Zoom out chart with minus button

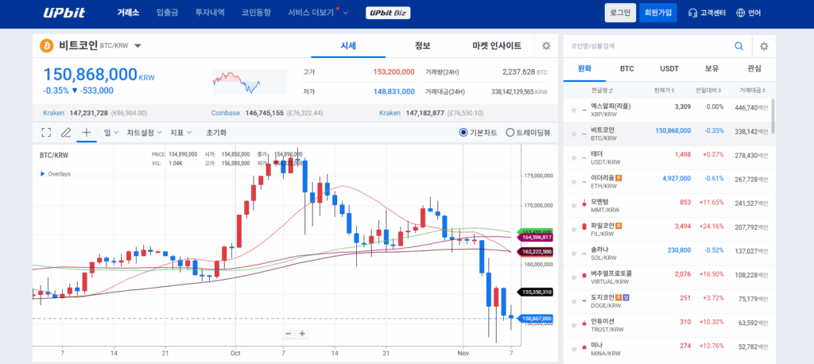pyautogui.click(x=288, y=333)
